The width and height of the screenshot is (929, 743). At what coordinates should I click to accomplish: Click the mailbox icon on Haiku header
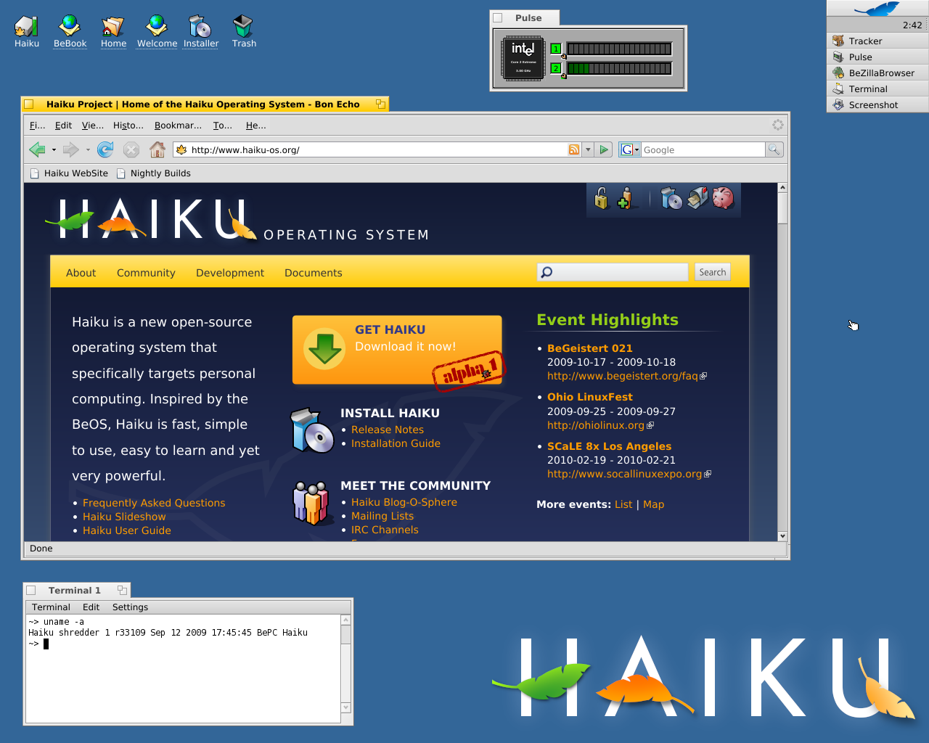point(697,198)
